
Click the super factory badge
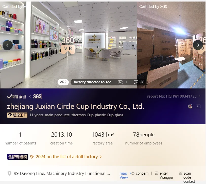point(17,115)
